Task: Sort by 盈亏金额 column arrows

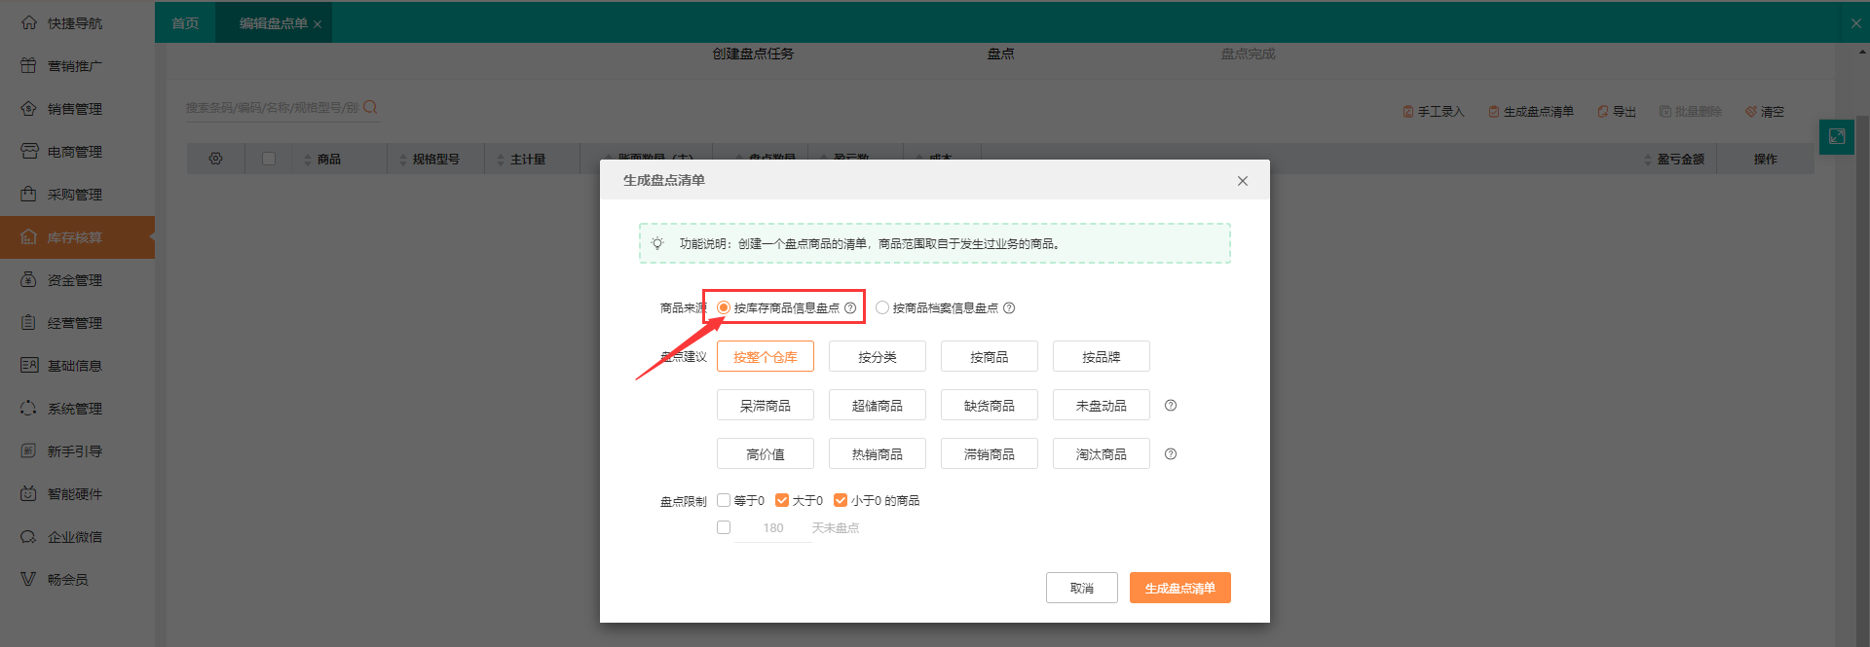Action: pos(1648,160)
